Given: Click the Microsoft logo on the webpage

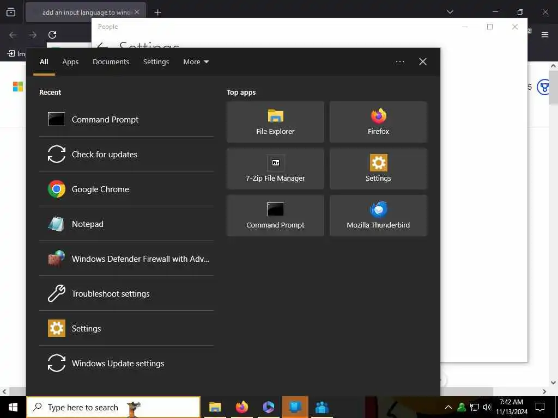Looking at the screenshot, I should 18,87.
